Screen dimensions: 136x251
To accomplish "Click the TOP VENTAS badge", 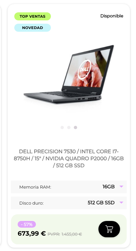I will (x=33, y=16).
